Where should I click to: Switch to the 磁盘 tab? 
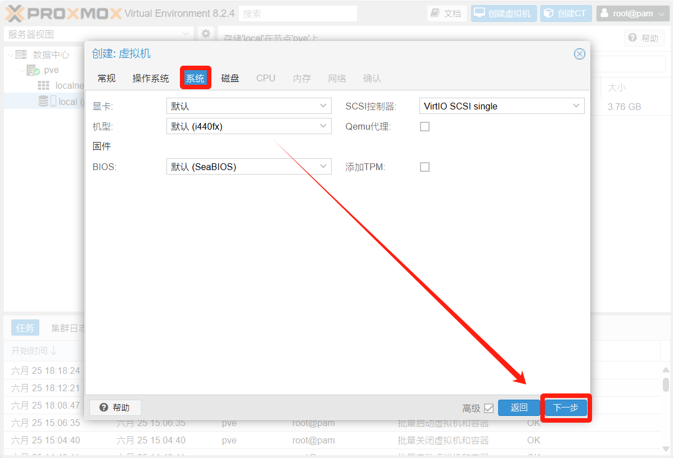point(230,79)
